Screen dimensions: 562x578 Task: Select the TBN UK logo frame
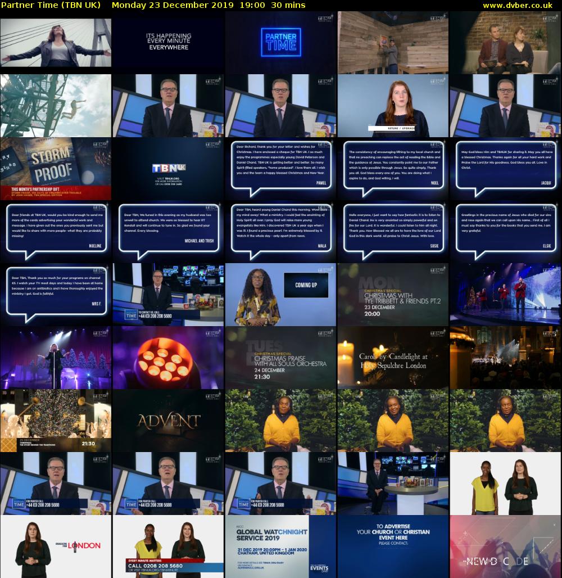(x=169, y=169)
